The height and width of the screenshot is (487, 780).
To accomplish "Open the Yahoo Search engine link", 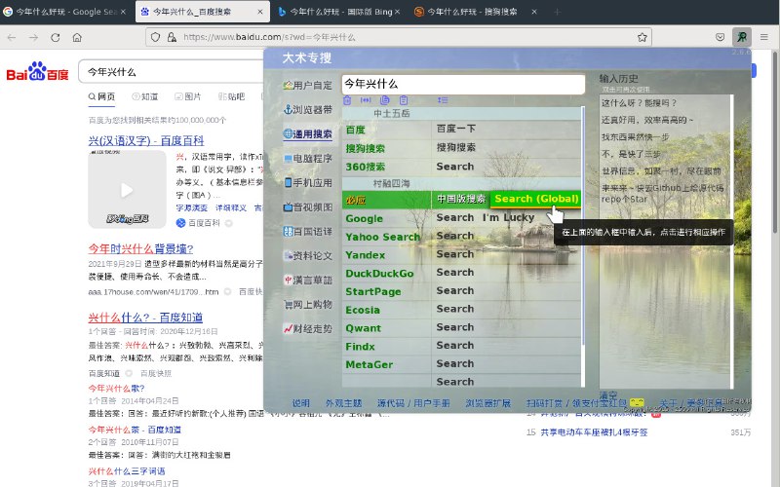I will [x=382, y=237].
